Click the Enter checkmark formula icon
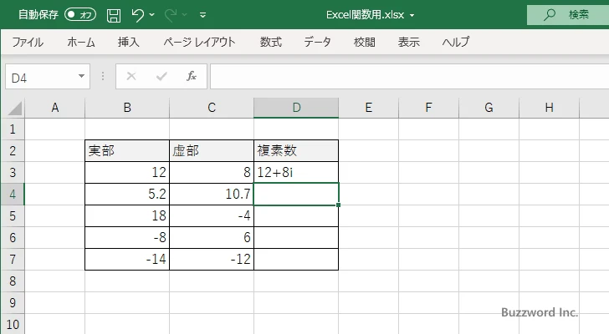The height and width of the screenshot is (334, 609). 161,76
